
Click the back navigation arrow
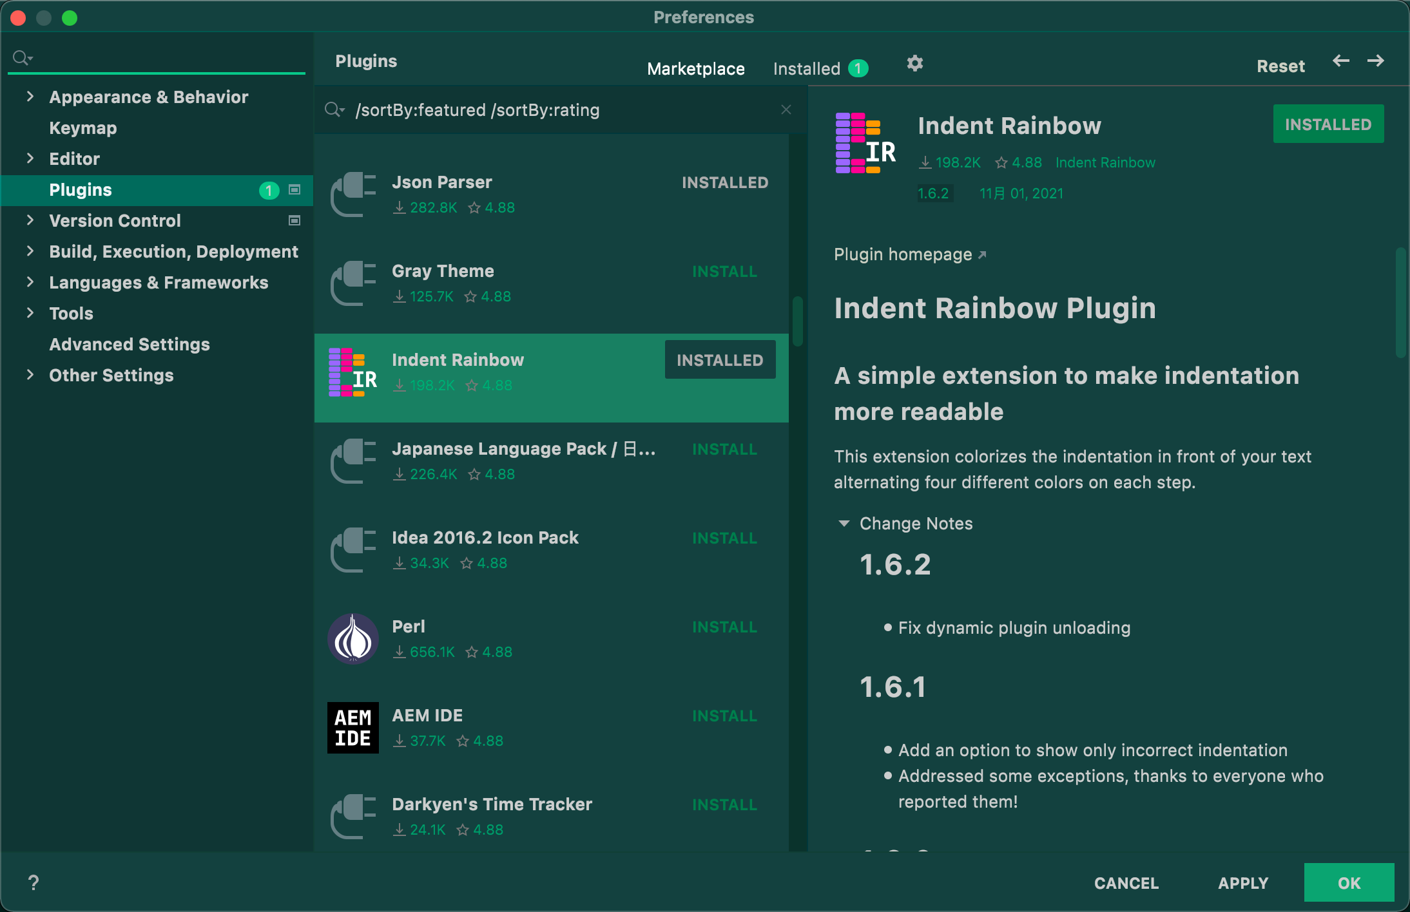(x=1340, y=61)
